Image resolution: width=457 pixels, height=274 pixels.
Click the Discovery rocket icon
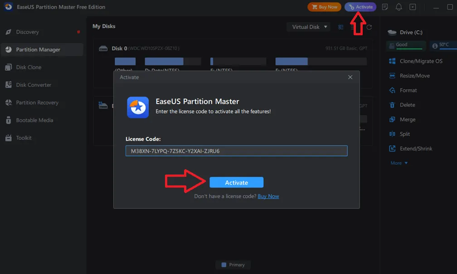click(x=9, y=32)
